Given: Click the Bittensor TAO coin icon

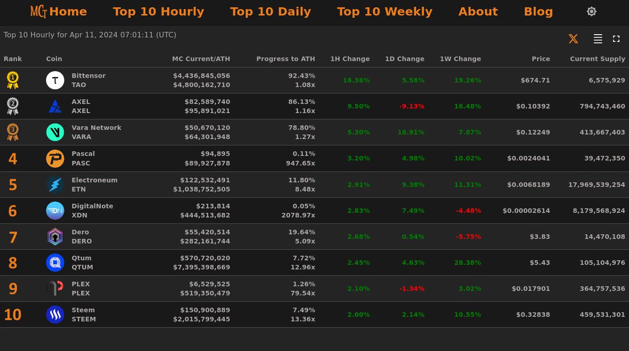Looking at the screenshot, I should click(x=55, y=80).
